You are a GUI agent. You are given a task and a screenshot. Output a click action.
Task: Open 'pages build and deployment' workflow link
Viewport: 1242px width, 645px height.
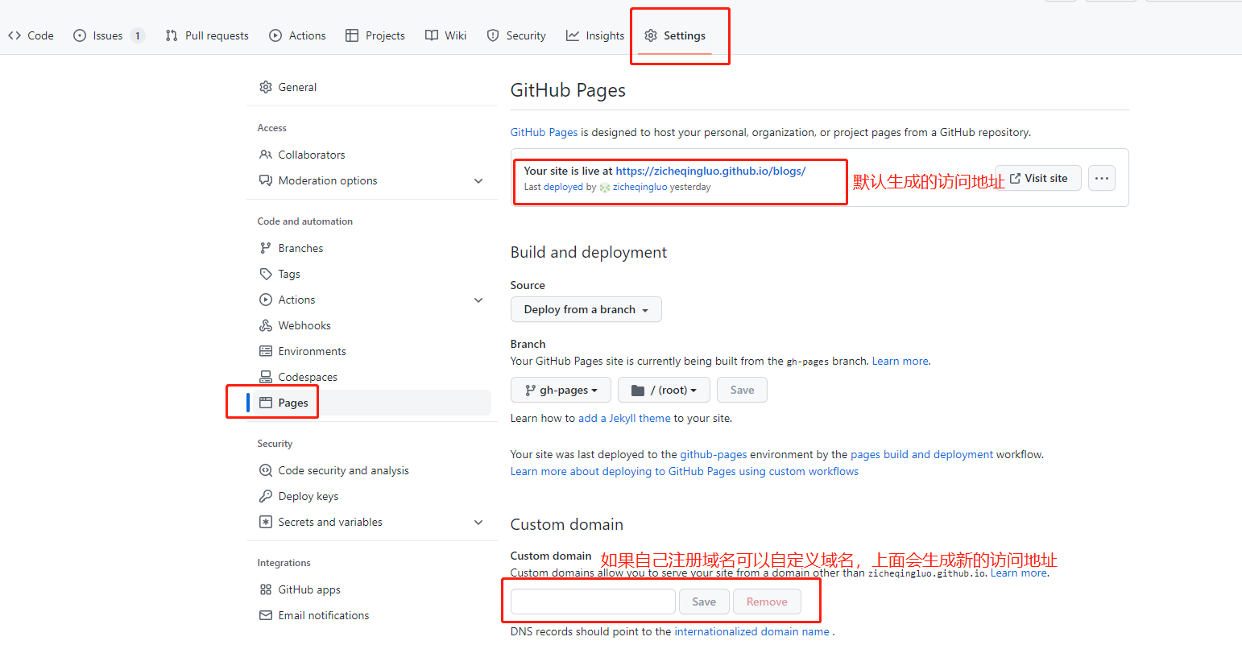tap(921, 454)
